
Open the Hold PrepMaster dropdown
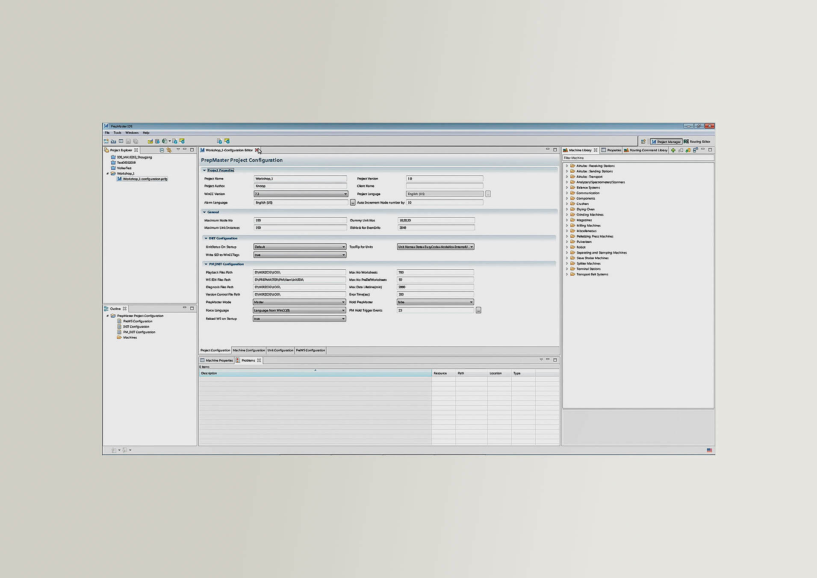pyautogui.click(x=435, y=302)
